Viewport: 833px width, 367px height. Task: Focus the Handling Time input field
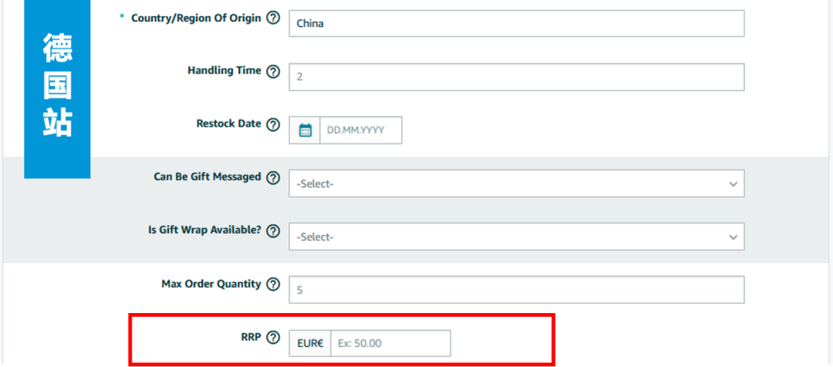point(516,77)
